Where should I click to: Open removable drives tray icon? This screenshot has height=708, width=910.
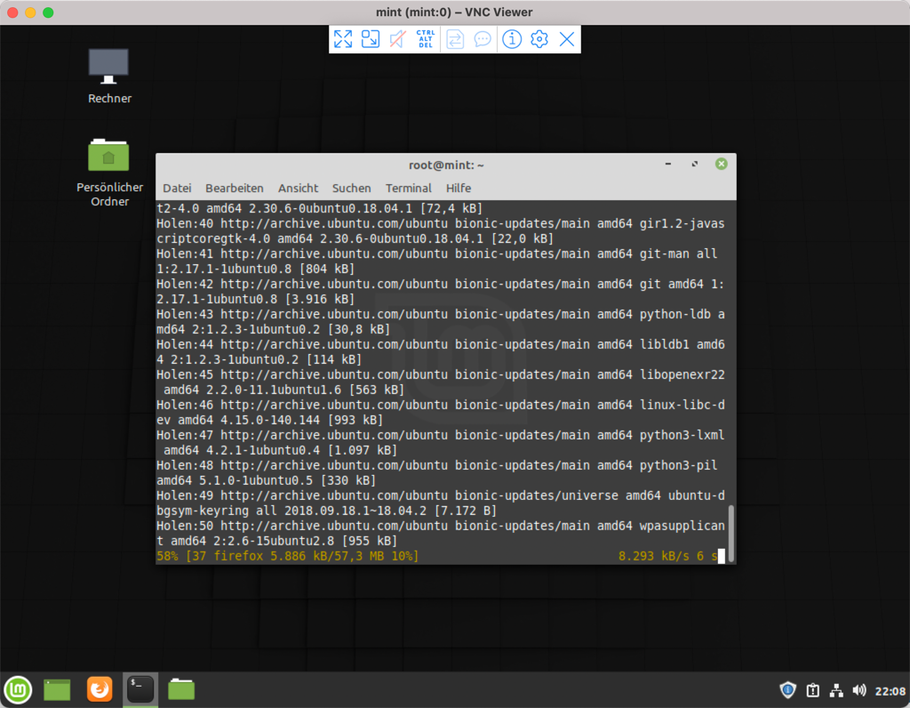(812, 690)
